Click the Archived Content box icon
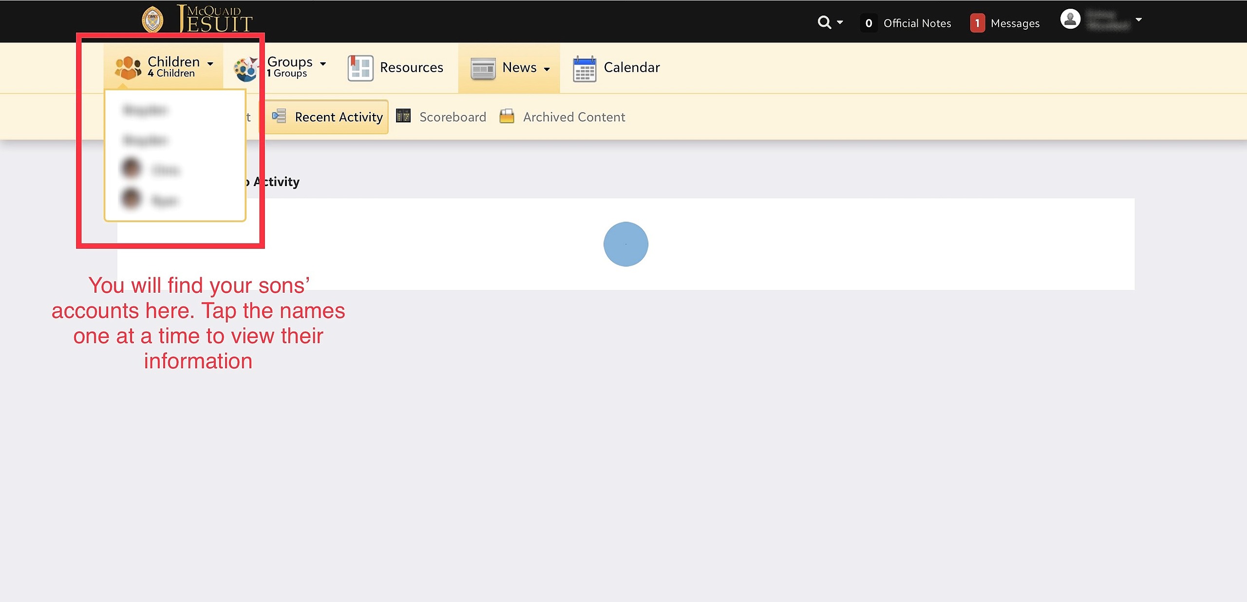 tap(507, 116)
